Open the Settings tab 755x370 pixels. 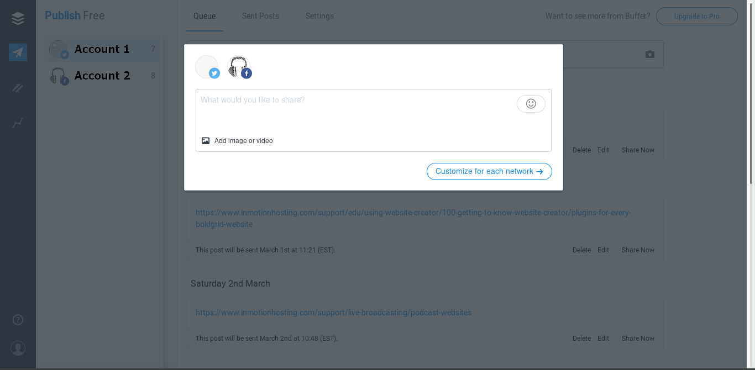(x=319, y=16)
